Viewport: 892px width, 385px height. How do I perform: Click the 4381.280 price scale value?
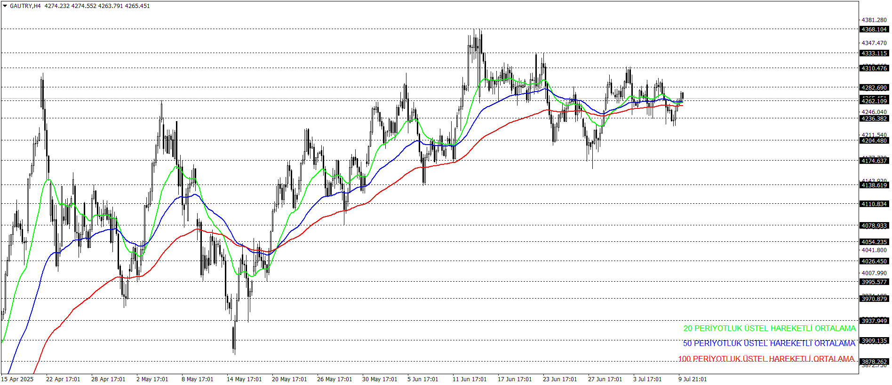[874, 20]
